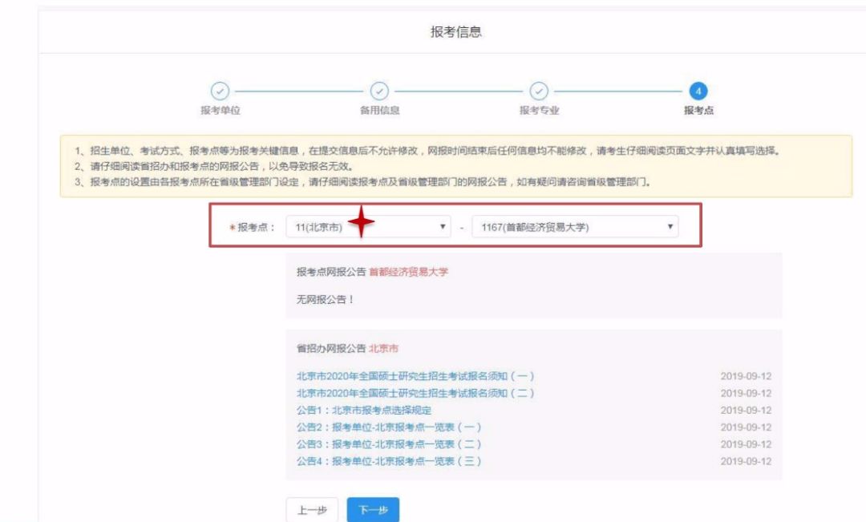Image resolution: width=866 pixels, height=522 pixels.
Task: Click the step 4 报考点 circle
Action: tap(698, 92)
